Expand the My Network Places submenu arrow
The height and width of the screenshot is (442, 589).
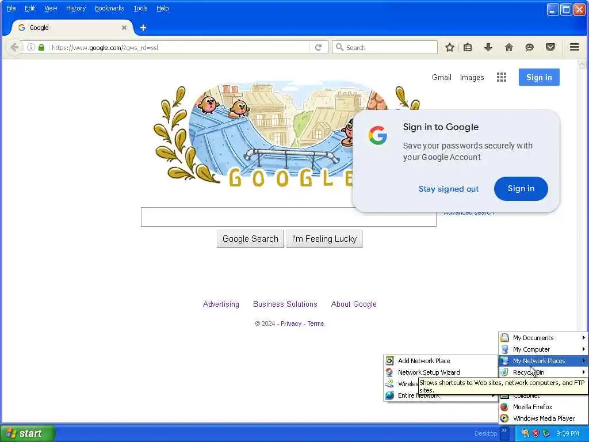click(583, 361)
